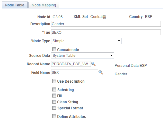
Task: Check the Special Format box
Action: coord(54,108)
